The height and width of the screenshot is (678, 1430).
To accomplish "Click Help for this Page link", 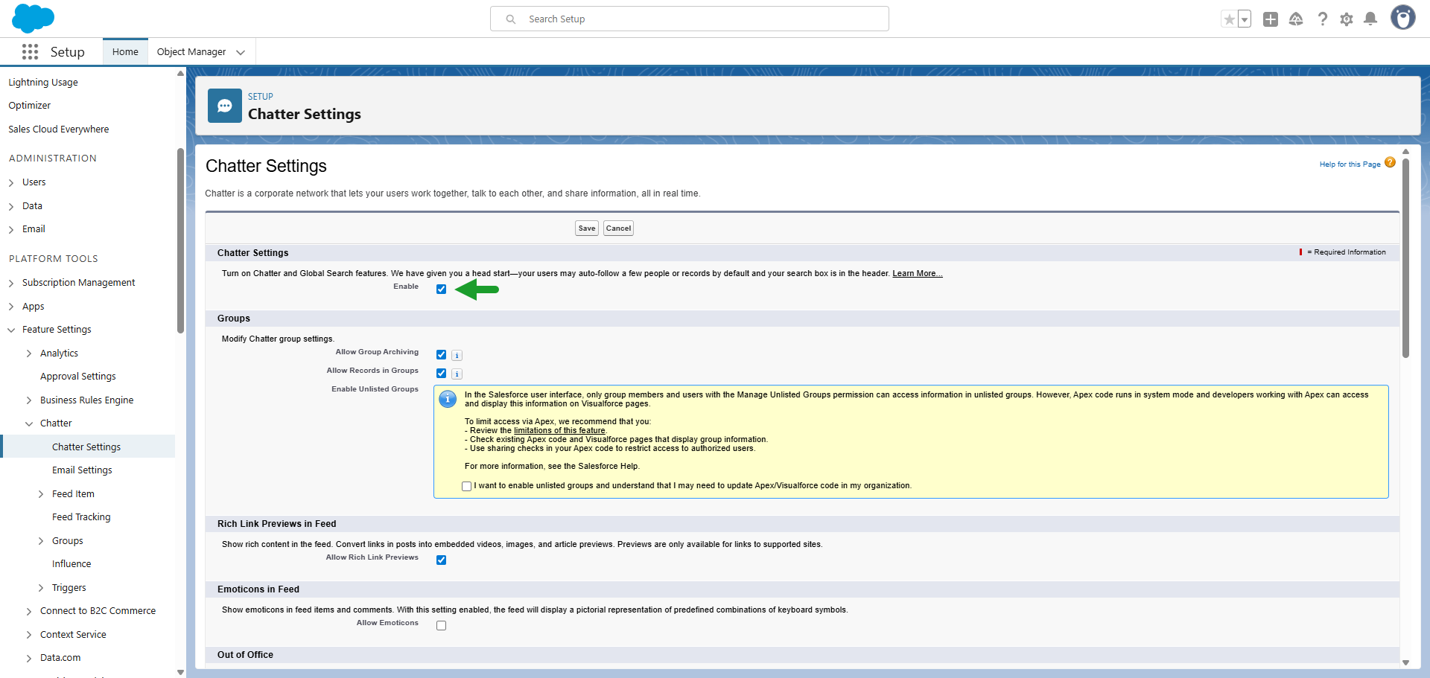I will (1350, 164).
